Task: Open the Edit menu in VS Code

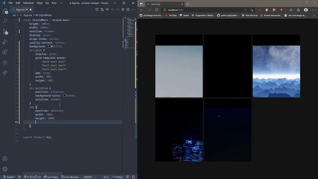Action: point(18,3)
